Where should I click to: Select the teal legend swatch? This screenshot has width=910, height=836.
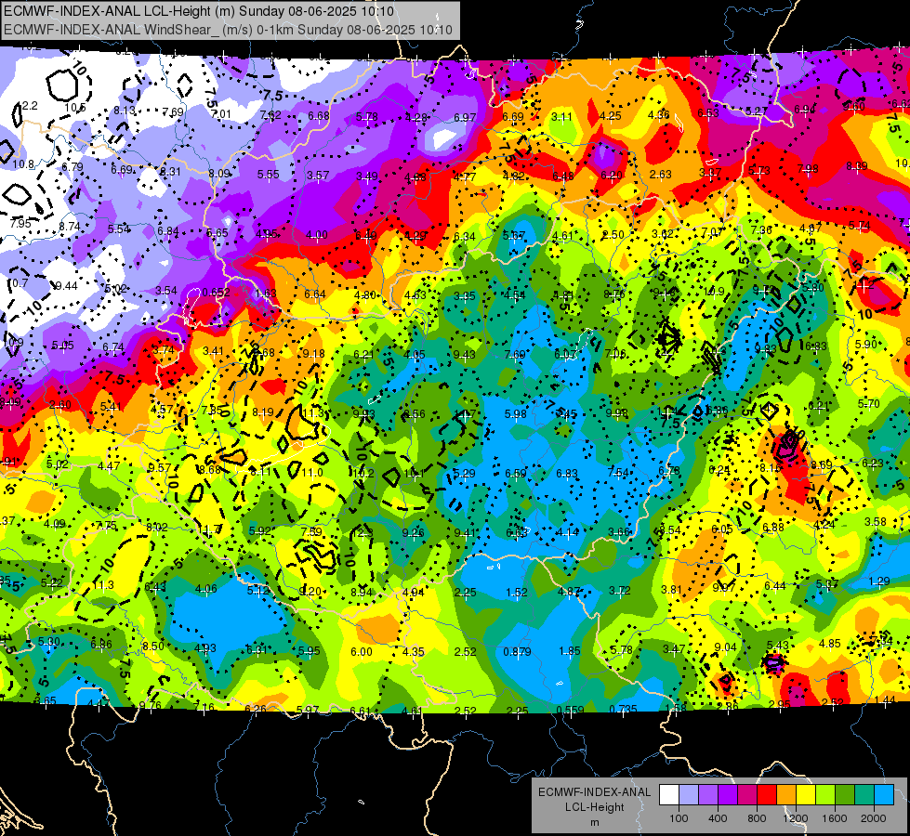(x=864, y=794)
